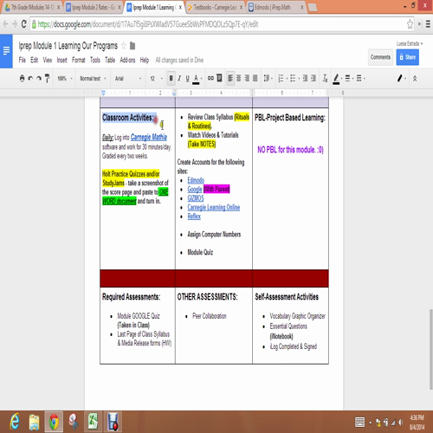Open the Luesa Estrada account dropdown
The width and height of the screenshot is (433, 433).
tap(410, 44)
